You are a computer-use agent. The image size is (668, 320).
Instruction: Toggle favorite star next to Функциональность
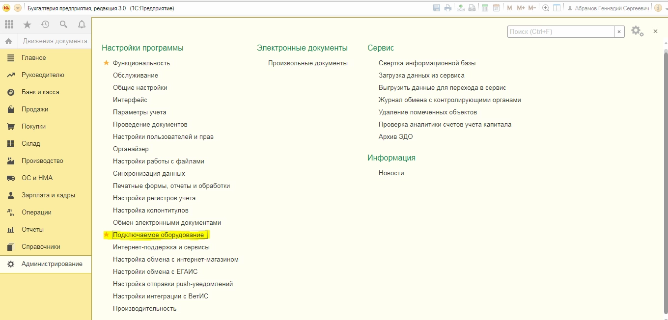[106, 63]
